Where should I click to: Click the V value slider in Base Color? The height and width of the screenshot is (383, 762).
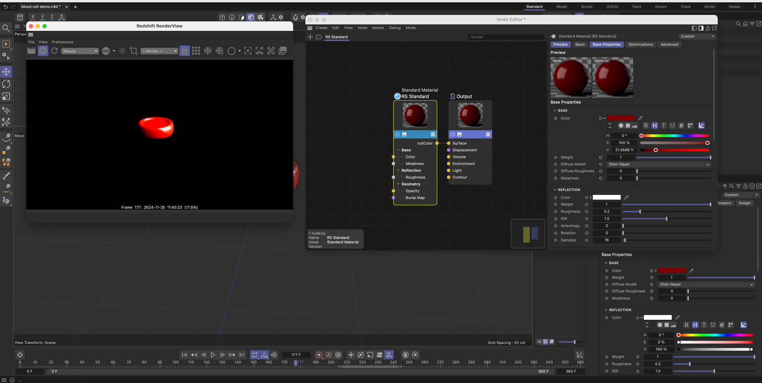point(674,150)
